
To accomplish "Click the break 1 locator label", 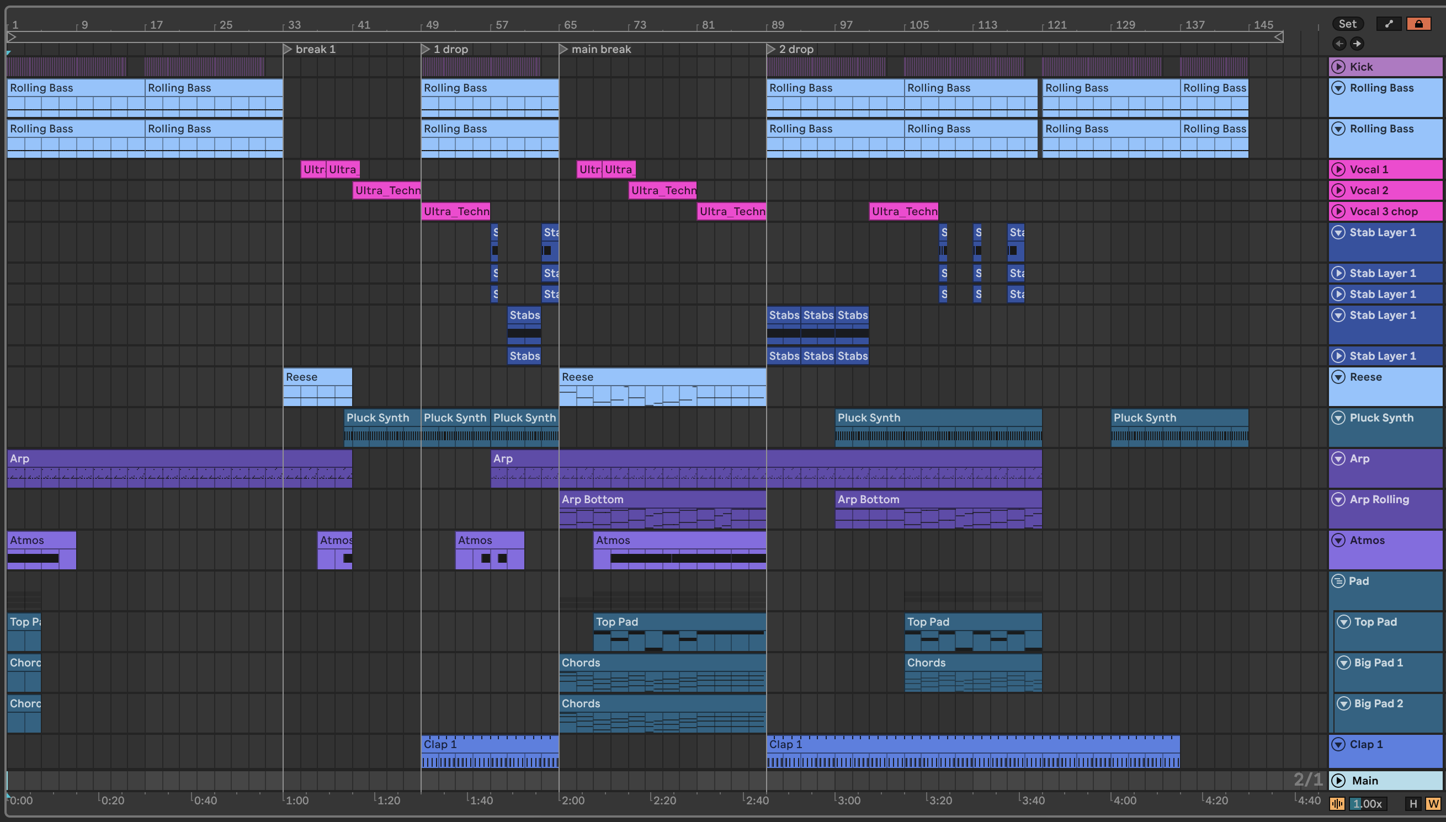I will (x=315, y=49).
